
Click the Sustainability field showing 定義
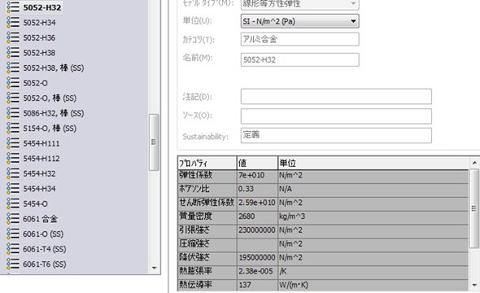pos(336,135)
